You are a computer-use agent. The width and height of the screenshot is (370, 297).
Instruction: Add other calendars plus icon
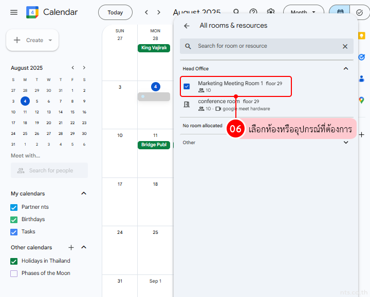coord(71,248)
